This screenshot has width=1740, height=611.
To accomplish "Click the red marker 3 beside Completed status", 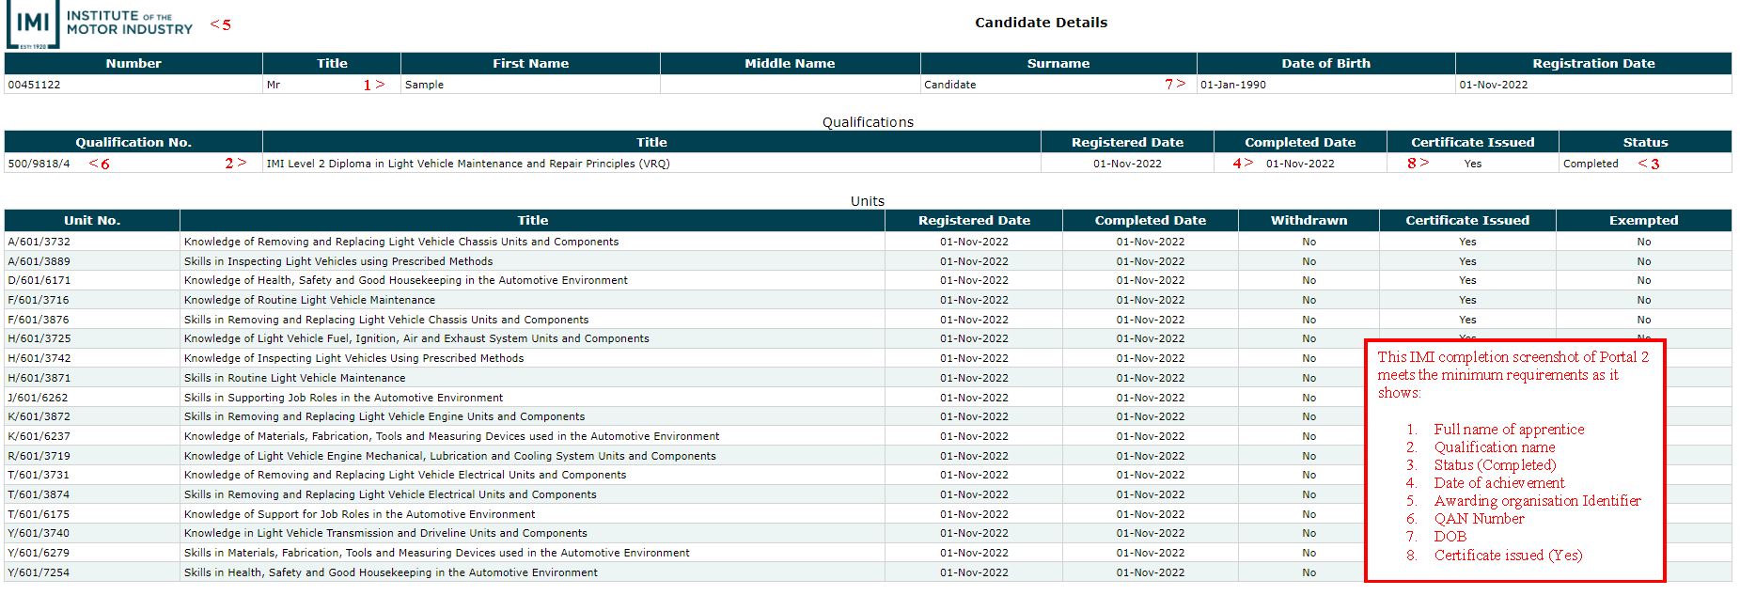I will click(x=1649, y=164).
